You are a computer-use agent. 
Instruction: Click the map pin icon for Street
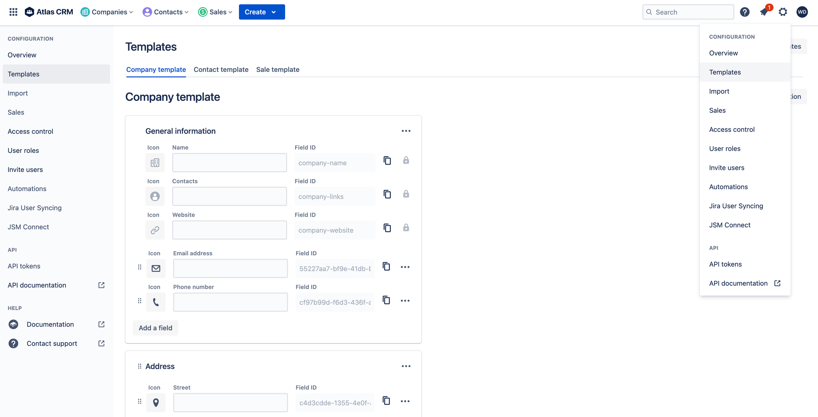[x=156, y=402]
